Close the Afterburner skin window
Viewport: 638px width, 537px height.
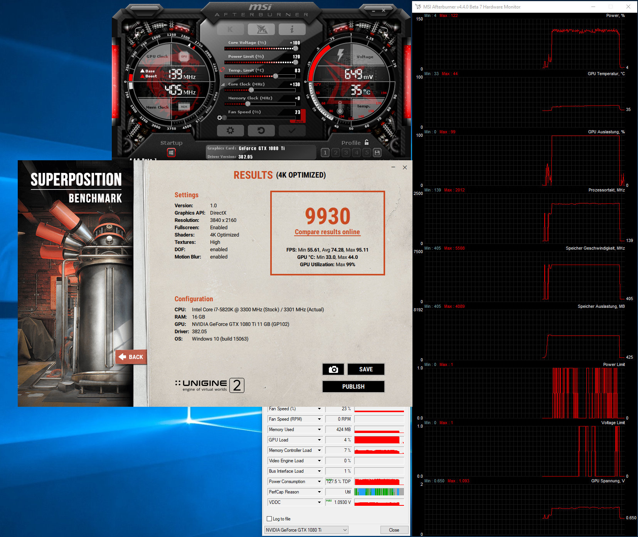384,11
